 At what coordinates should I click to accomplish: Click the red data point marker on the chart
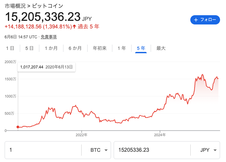[x=18, y=127]
